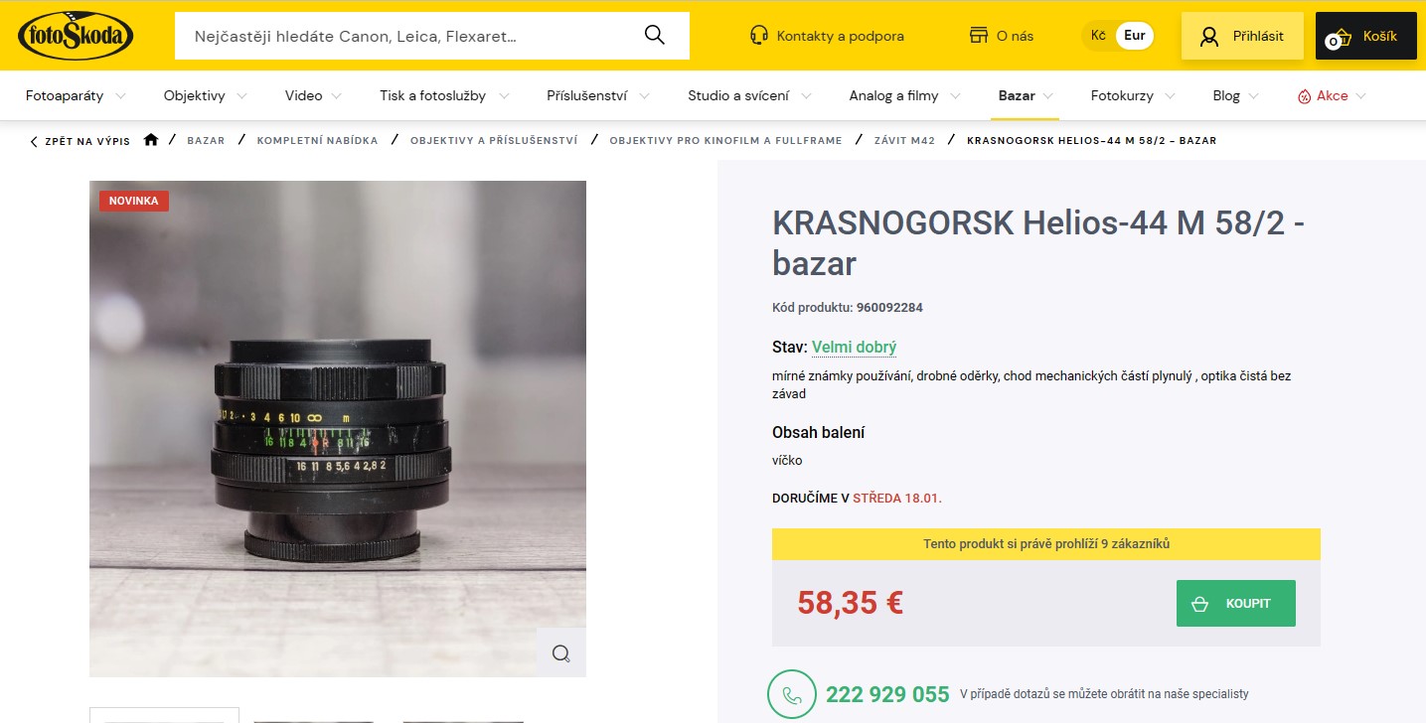Click the Velmi dobrý condition link
Screen dimensions: 1426x723
855,348
